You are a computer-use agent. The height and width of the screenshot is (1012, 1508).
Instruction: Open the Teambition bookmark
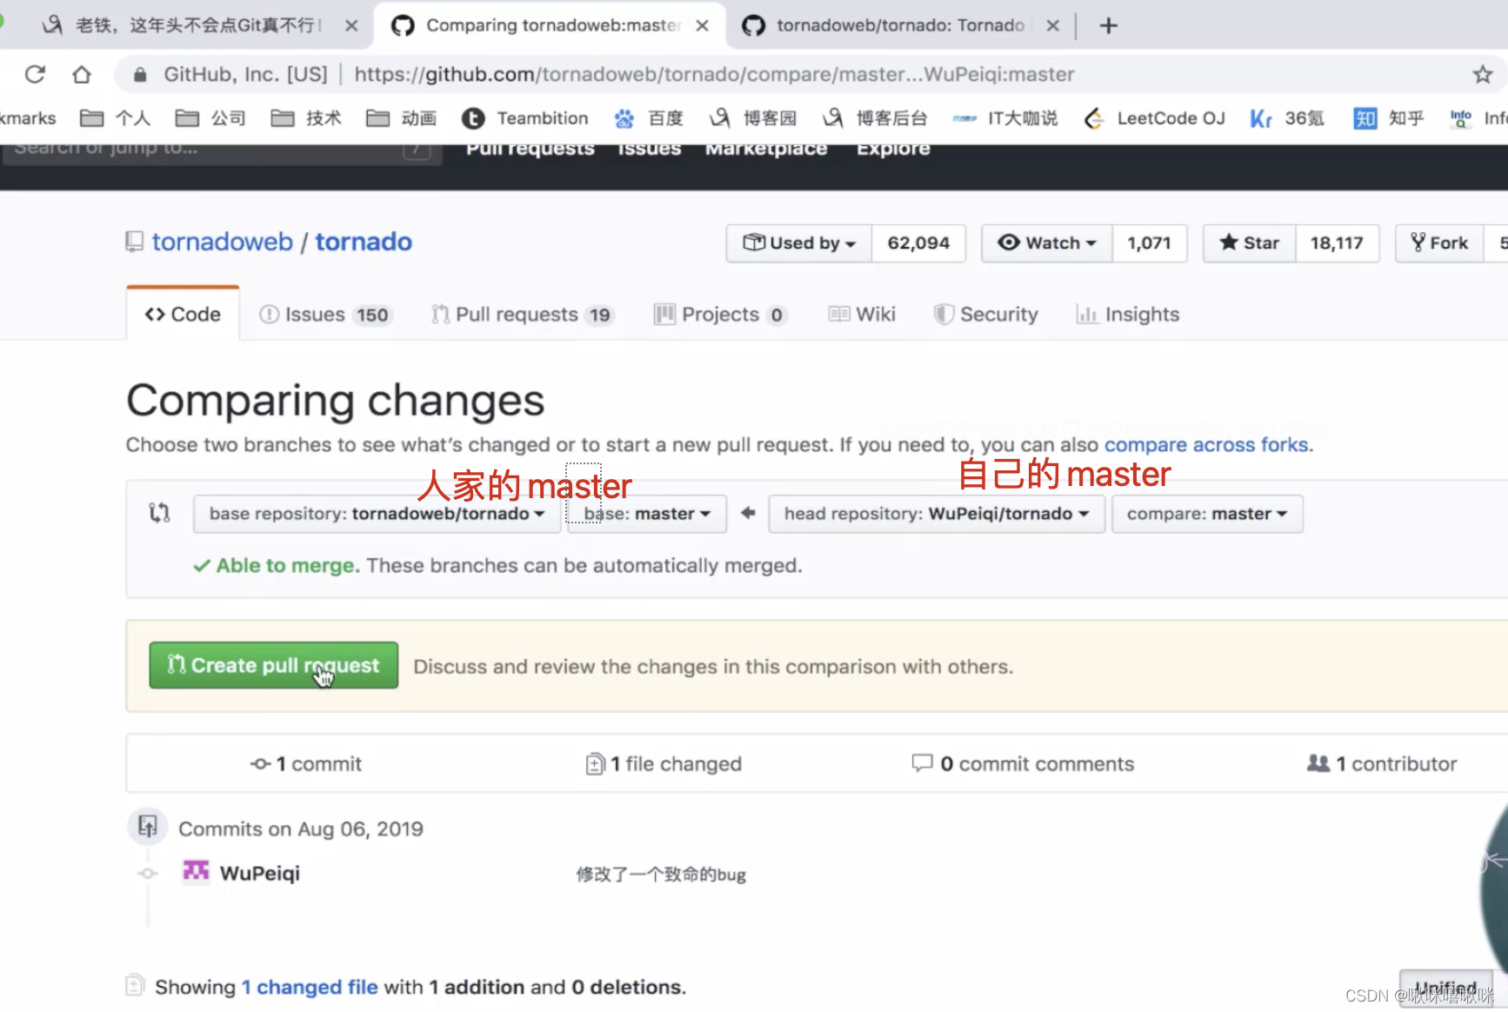(525, 118)
